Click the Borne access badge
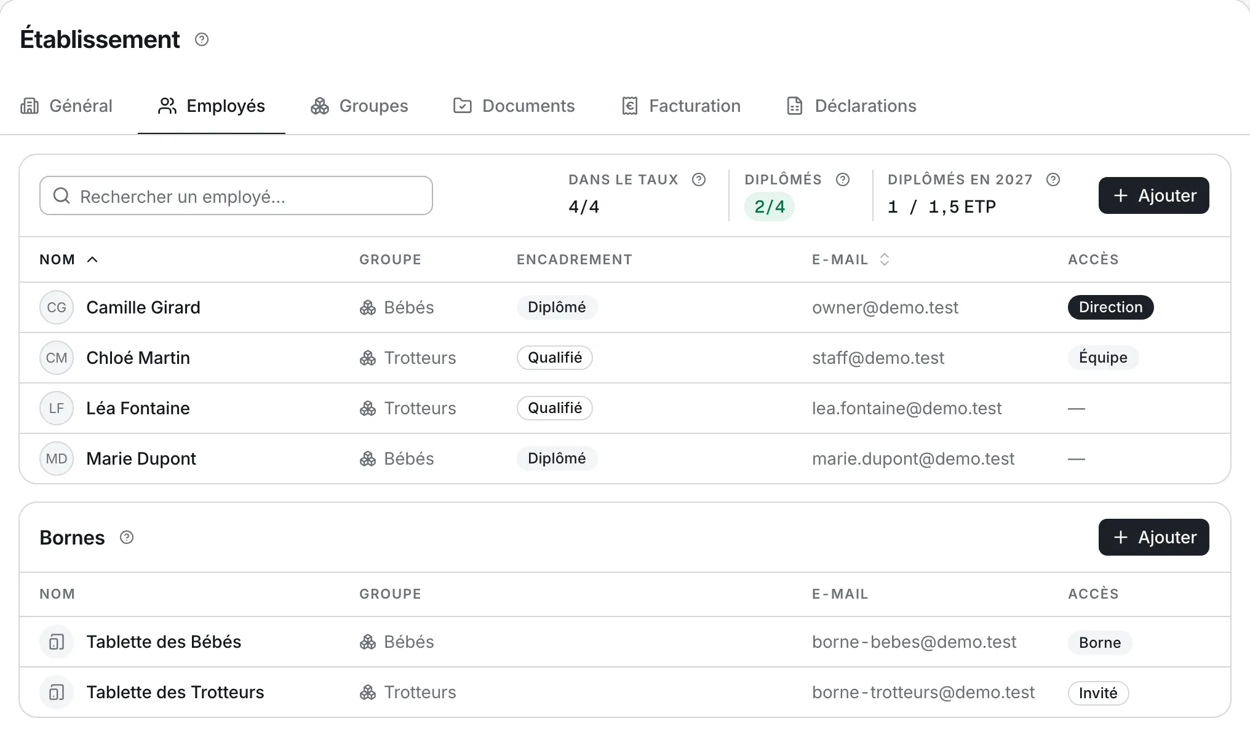The height and width of the screenshot is (756, 1250). point(1100,642)
